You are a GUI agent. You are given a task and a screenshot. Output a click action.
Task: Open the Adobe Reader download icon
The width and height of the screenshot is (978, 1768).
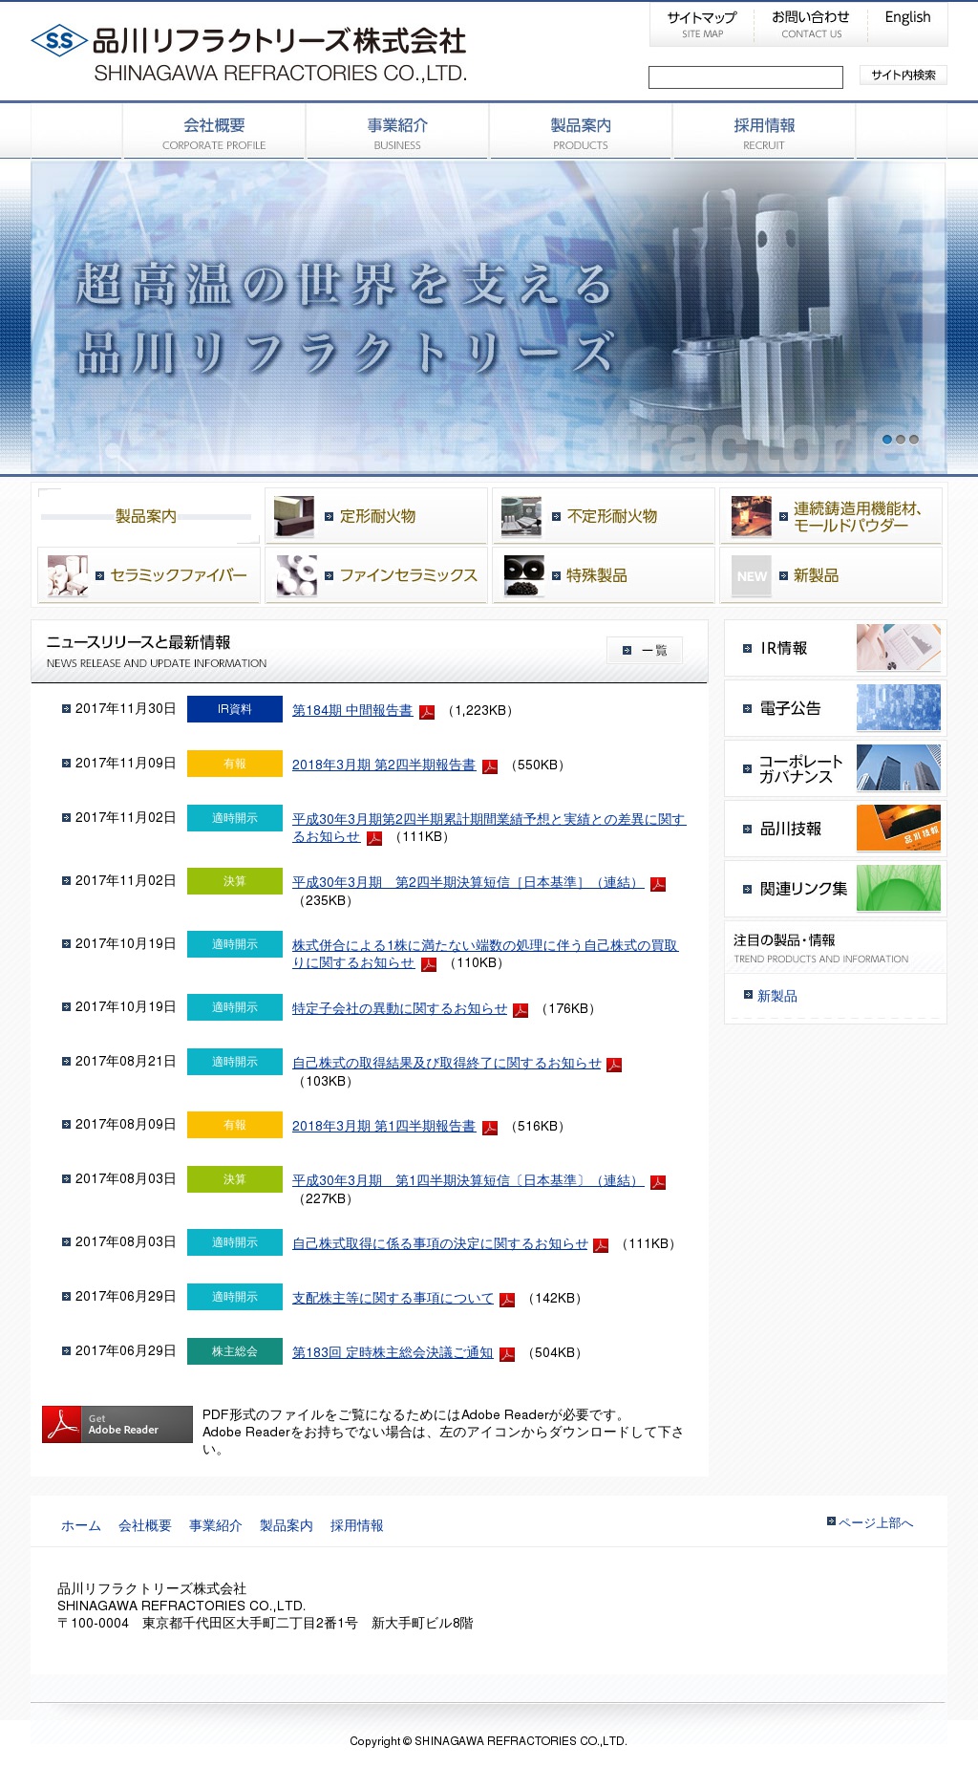click(117, 1424)
